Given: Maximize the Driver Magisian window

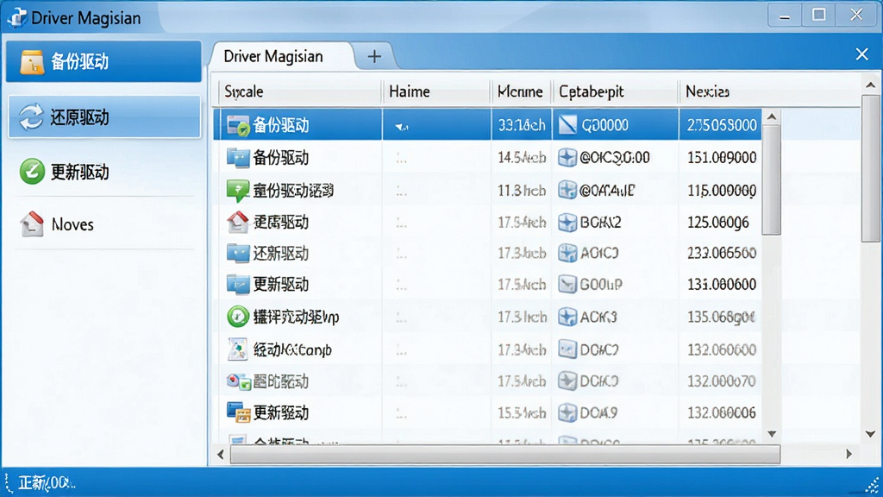Looking at the screenshot, I should (x=819, y=15).
